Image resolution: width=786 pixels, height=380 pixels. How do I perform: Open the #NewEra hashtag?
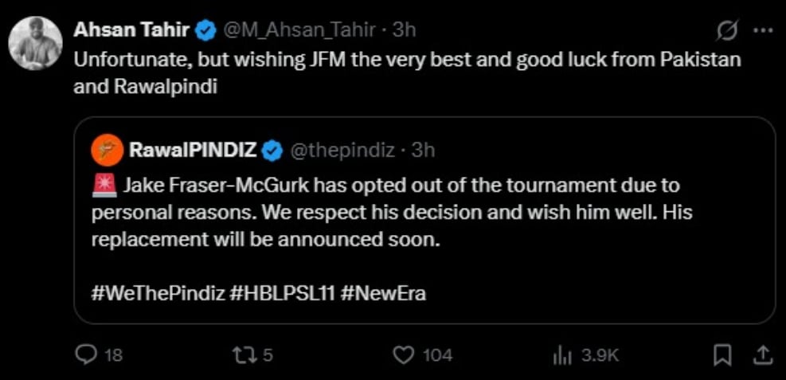(x=383, y=293)
